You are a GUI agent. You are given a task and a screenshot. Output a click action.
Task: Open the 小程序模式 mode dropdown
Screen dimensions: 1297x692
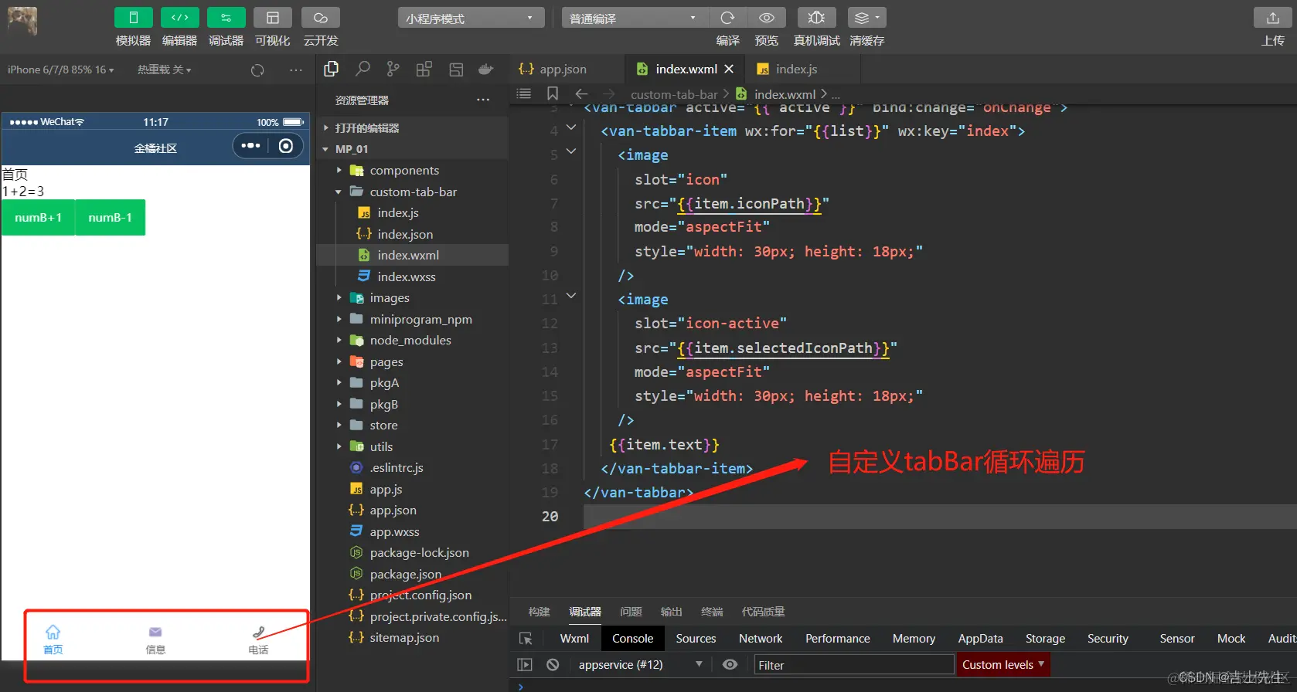471,18
